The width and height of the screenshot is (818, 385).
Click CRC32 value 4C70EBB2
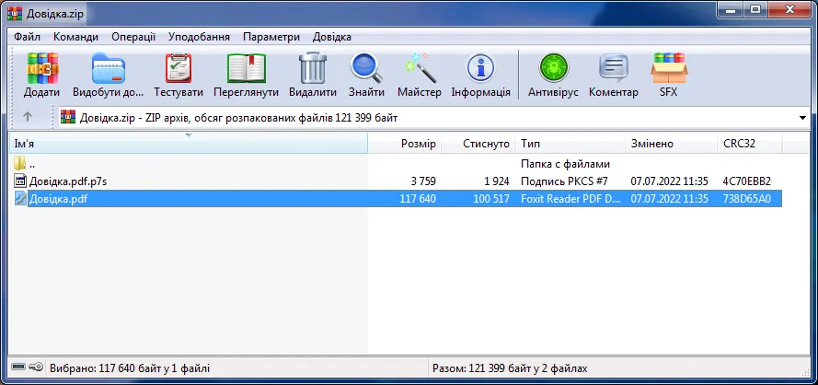click(x=746, y=181)
